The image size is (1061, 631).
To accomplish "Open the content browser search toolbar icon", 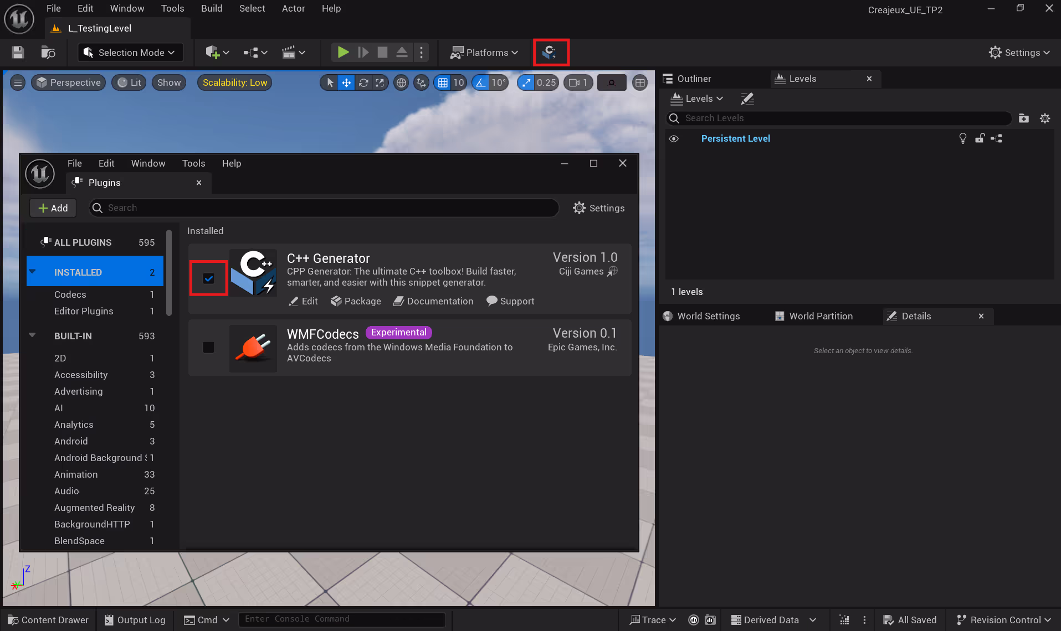I will coord(48,53).
